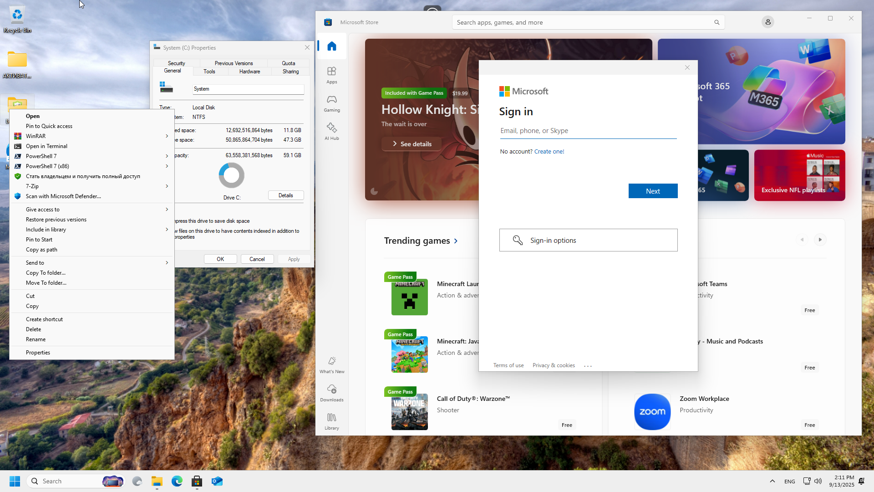This screenshot has width=874, height=492.
Task: Select Open in the context menu
Action: [92, 116]
